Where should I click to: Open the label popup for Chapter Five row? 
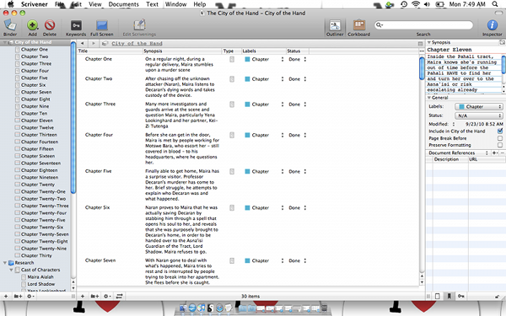click(283, 172)
